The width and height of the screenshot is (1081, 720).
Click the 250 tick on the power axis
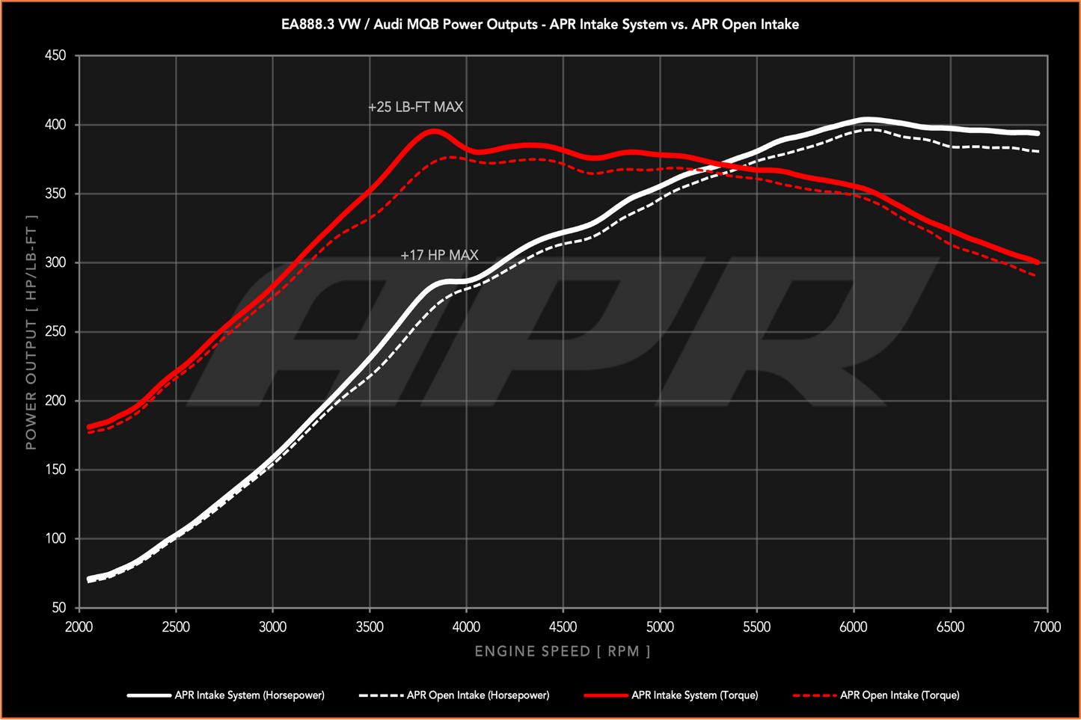coord(55,332)
